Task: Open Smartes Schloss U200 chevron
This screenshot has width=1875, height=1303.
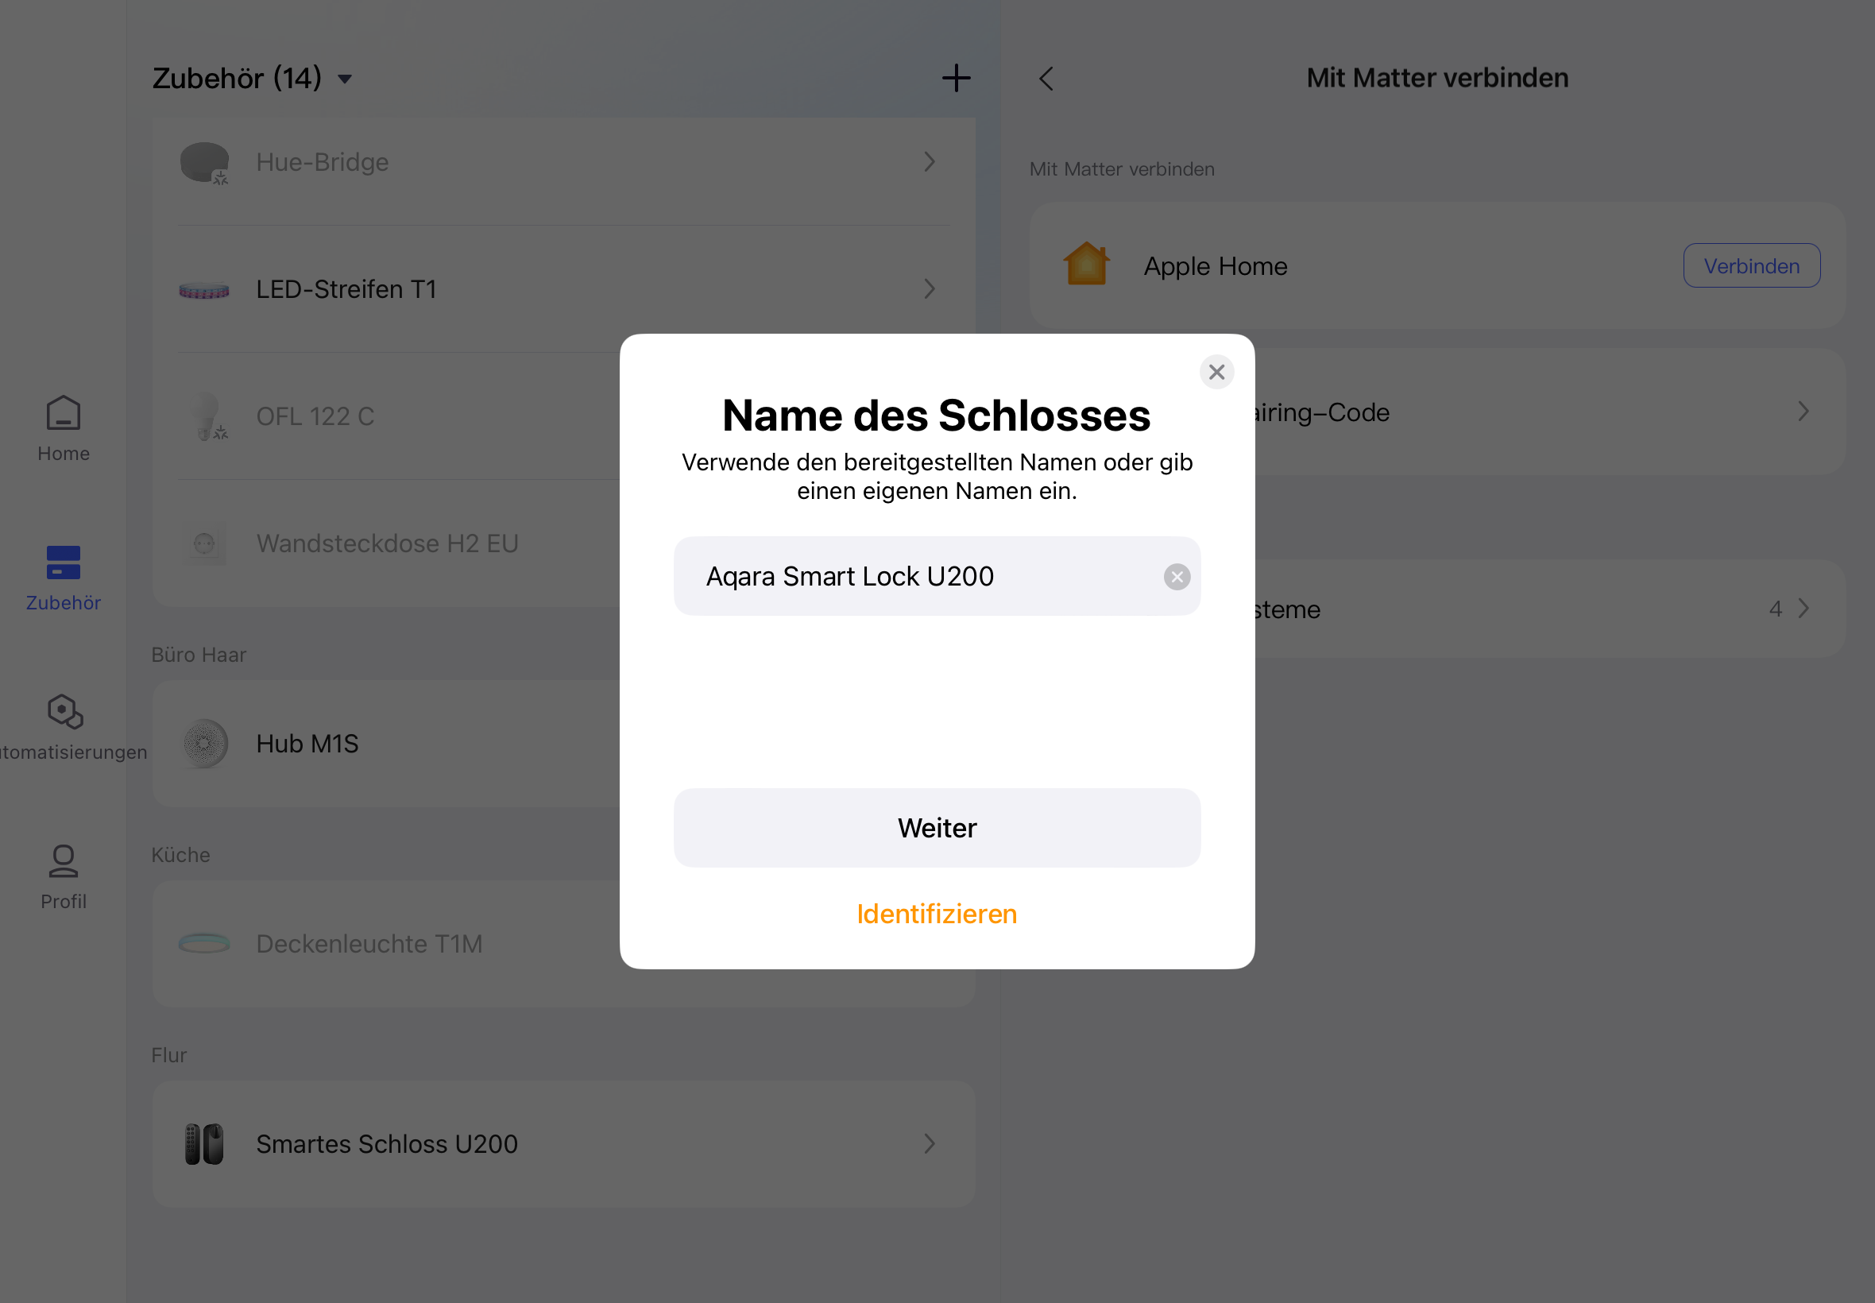Action: point(929,1144)
